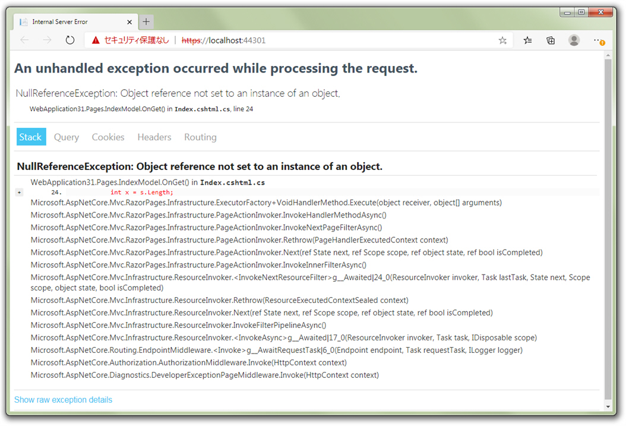
Task: Click the InvokeInnerFilterAsync stack frame
Action: pos(198,265)
